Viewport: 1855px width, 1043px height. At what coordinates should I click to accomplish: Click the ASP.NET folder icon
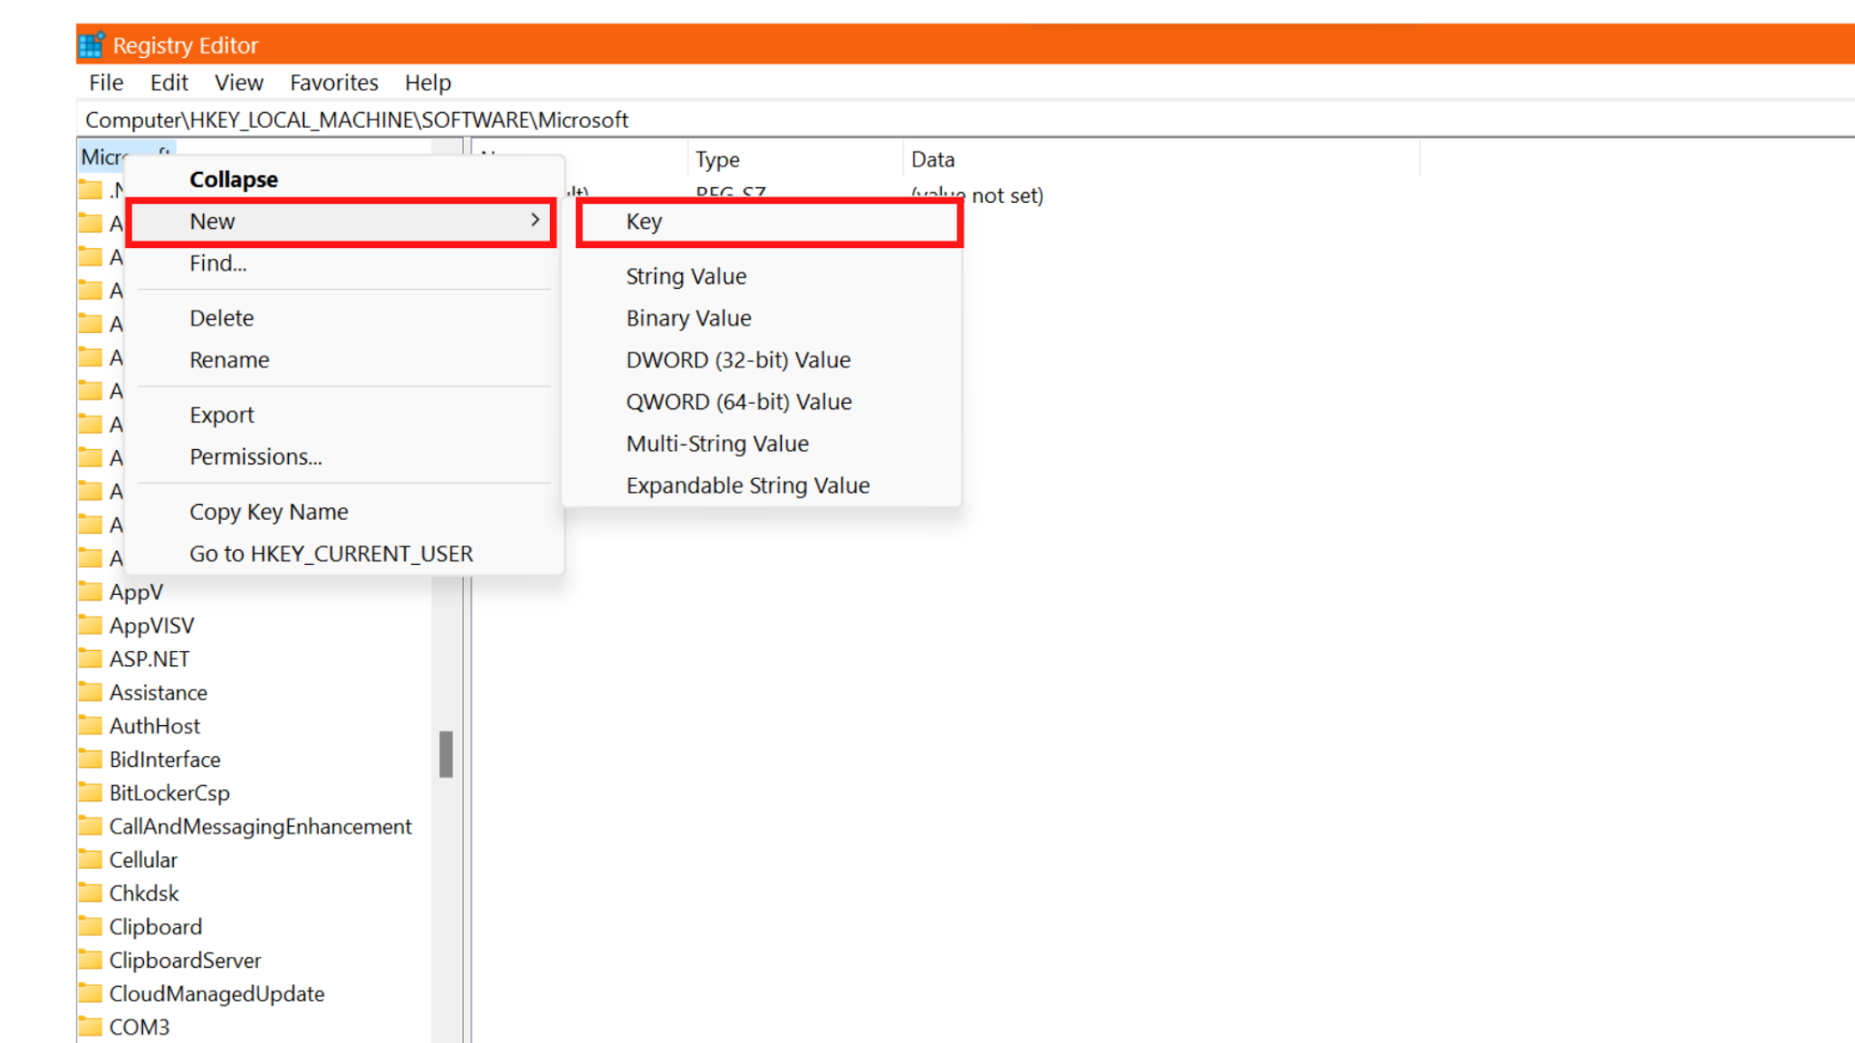(90, 658)
